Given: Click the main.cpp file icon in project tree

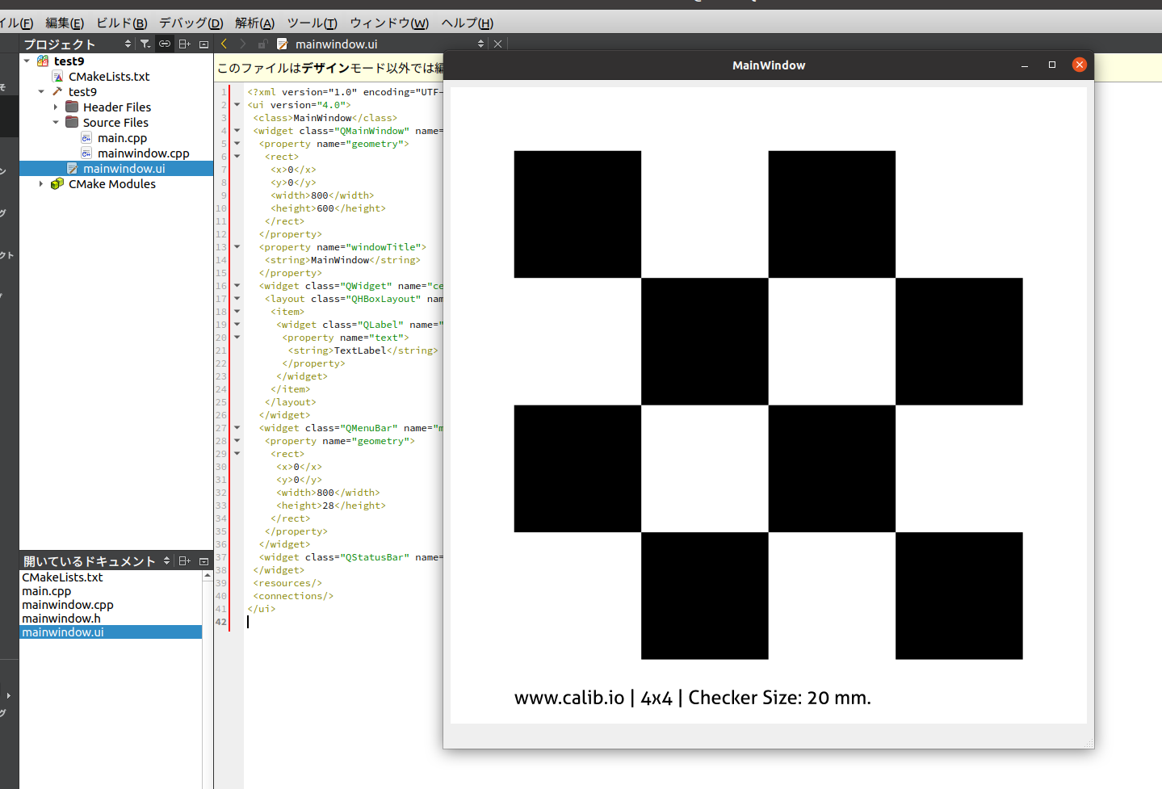Looking at the screenshot, I should (86, 137).
